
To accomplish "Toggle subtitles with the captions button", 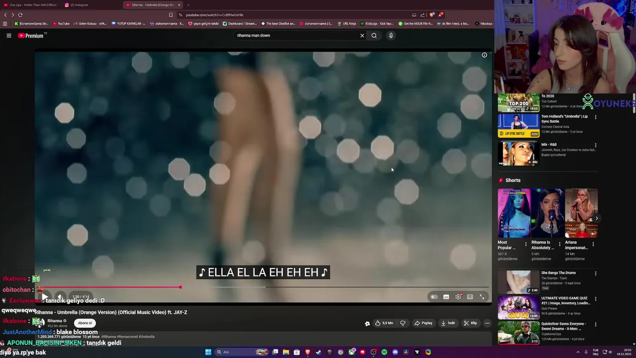I will [x=446, y=297].
